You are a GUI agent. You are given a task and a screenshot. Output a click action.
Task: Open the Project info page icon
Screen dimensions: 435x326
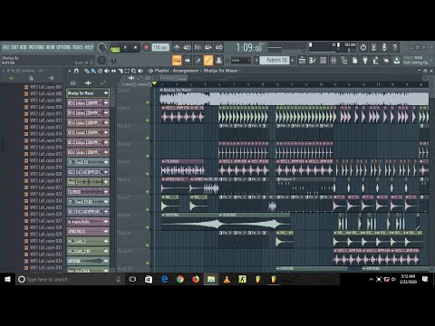[x=354, y=61]
